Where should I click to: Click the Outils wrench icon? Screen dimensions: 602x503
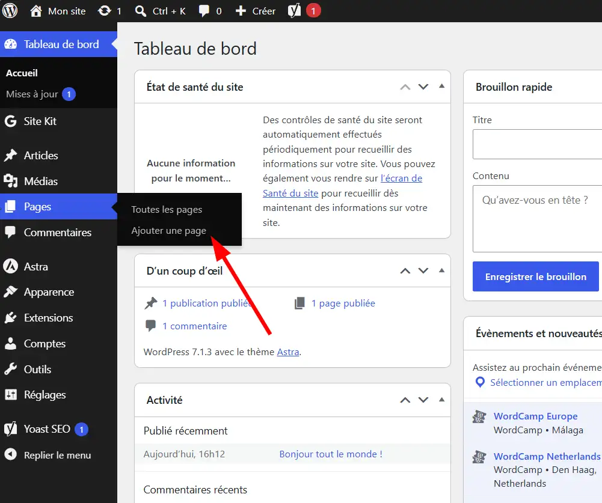click(x=10, y=369)
